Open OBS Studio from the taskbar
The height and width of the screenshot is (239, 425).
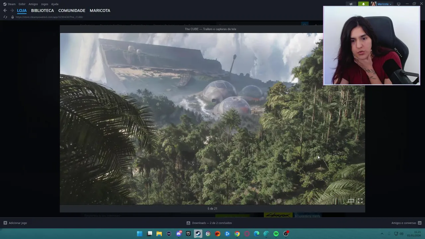[x=286, y=234]
